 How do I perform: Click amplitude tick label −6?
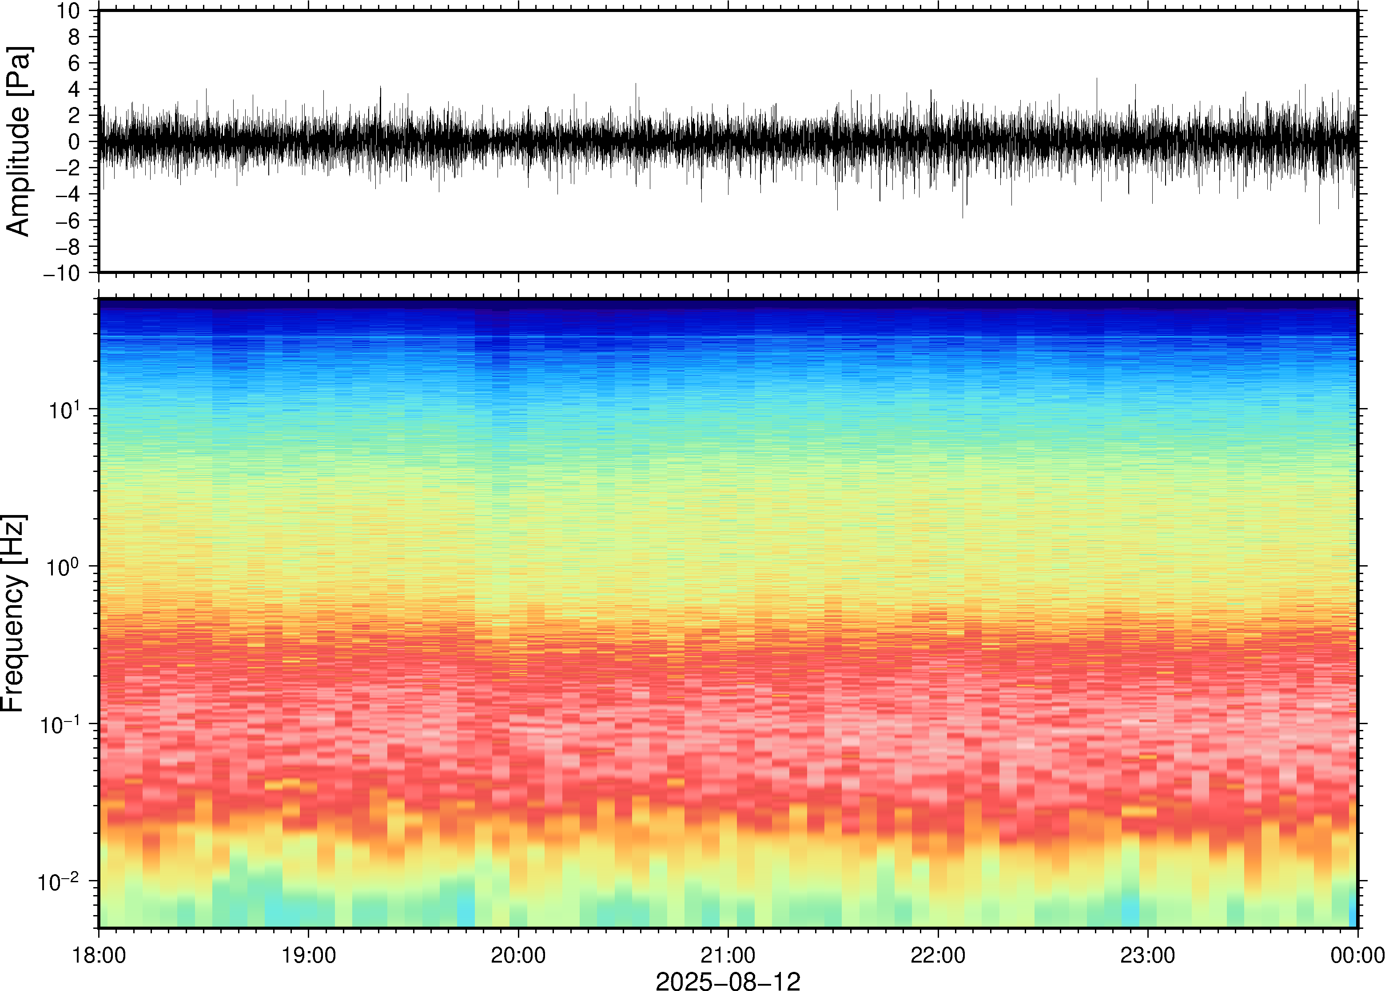(68, 221)
